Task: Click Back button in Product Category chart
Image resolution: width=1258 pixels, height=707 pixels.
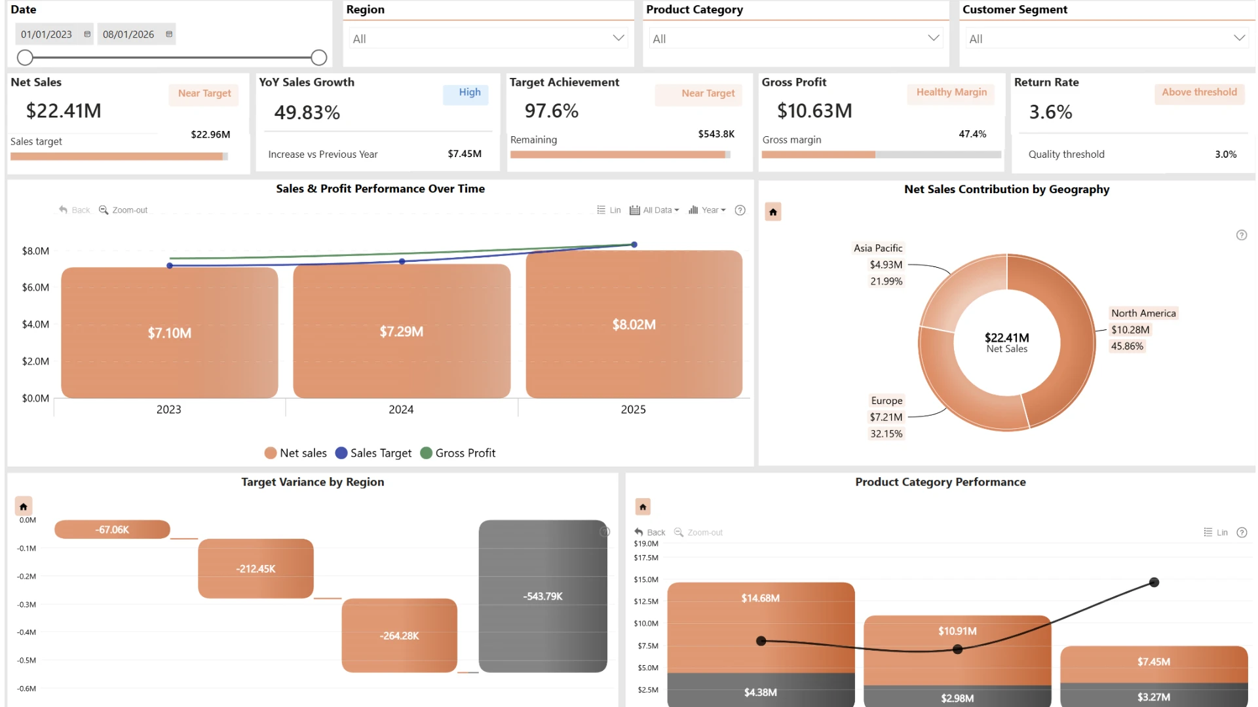Action: click(x=650, y=533)
